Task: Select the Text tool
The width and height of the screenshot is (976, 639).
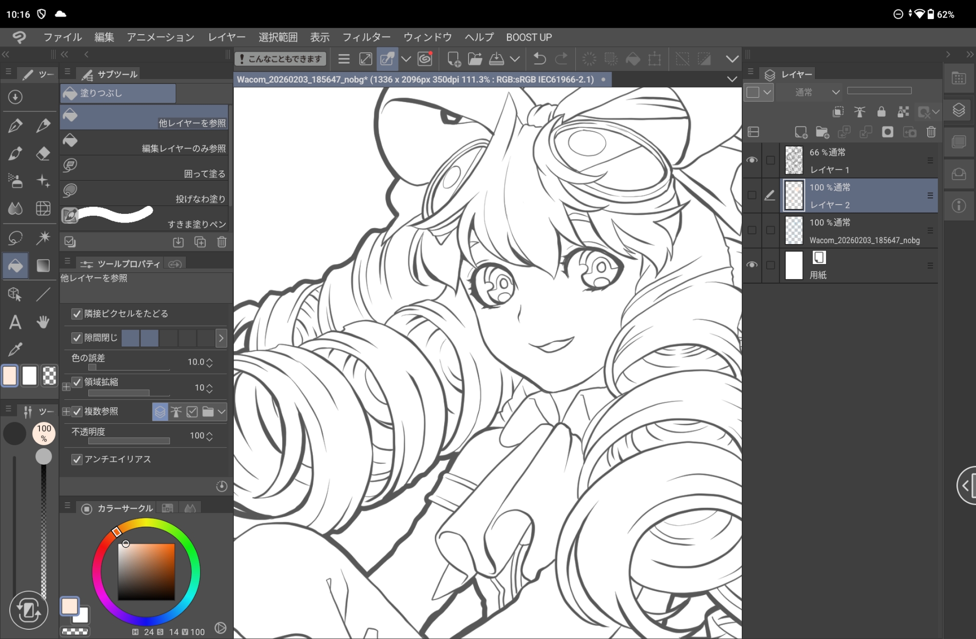Action: [15, 322]
